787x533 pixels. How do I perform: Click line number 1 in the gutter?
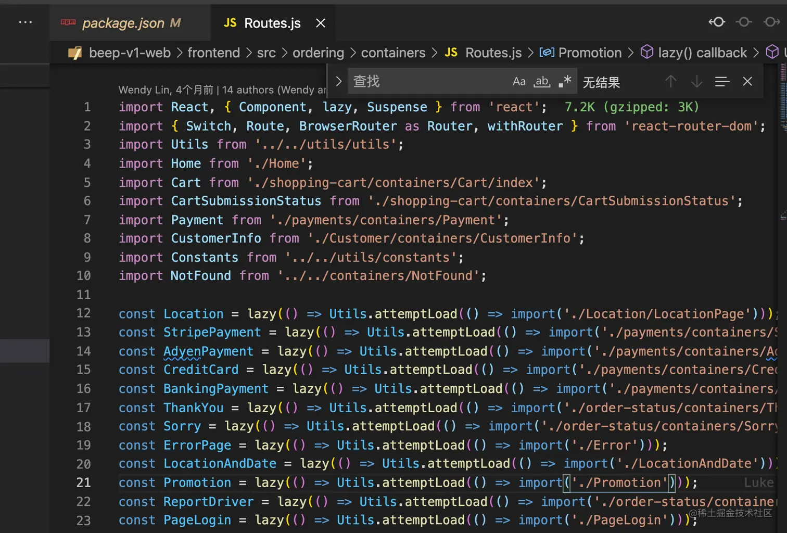coord(87,107)
